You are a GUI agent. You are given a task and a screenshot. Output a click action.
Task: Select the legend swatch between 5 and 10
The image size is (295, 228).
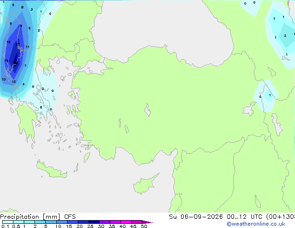[x=51, y=222]
